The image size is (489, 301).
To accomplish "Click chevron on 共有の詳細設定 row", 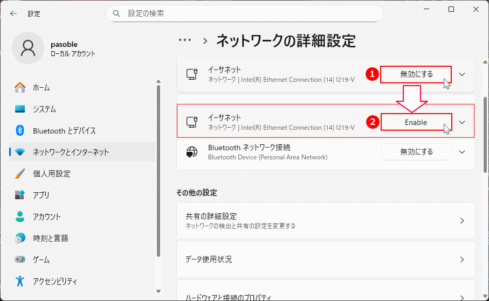I will pos(462,221).
